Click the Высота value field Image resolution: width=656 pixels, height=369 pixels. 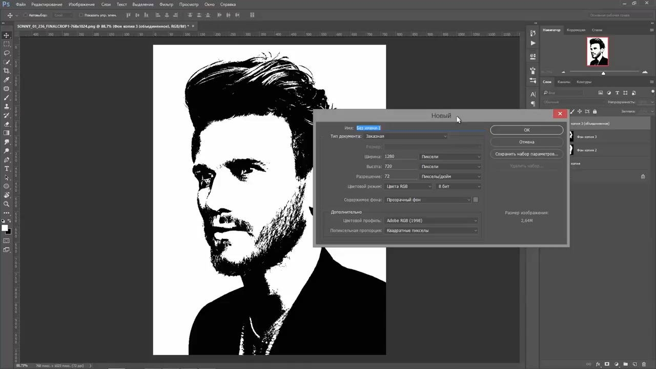pos(400,167)
